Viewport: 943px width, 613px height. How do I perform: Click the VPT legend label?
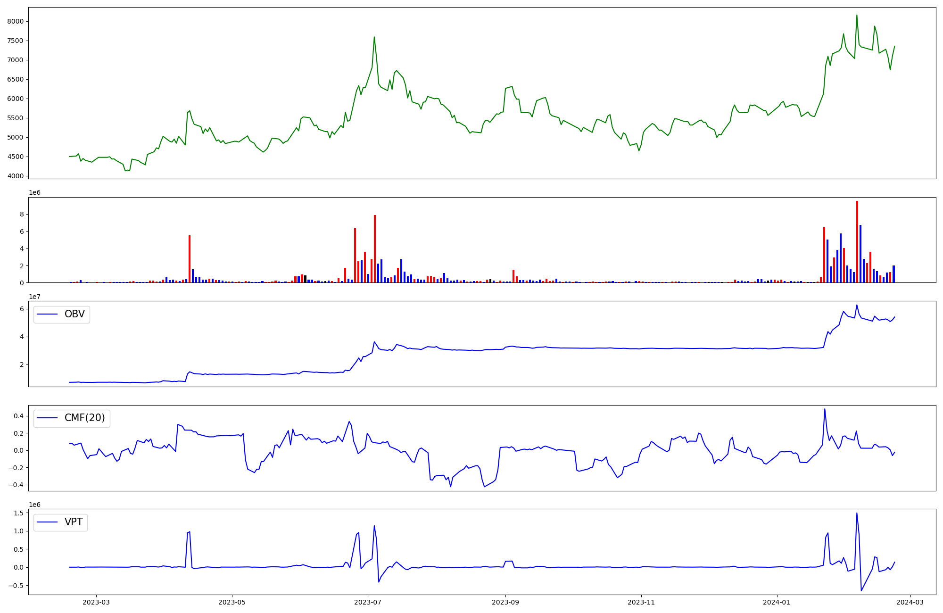coord(74,522)
